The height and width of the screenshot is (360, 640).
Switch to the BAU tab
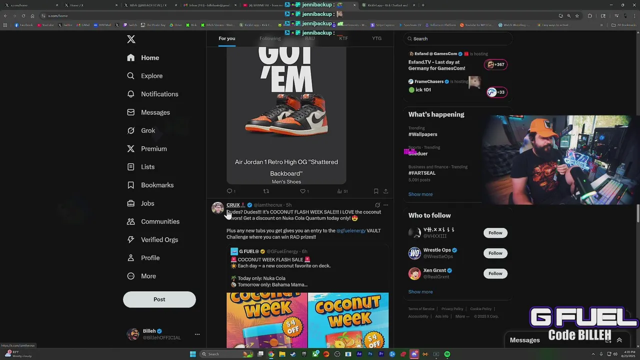pyautogui.click(x=310, y=38)
